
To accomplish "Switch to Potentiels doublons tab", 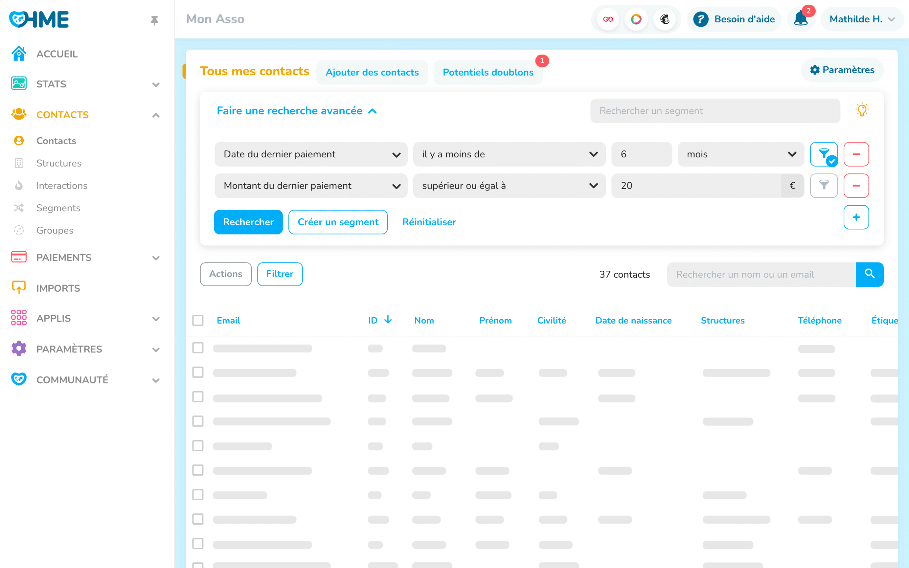I will pos(488,72).
